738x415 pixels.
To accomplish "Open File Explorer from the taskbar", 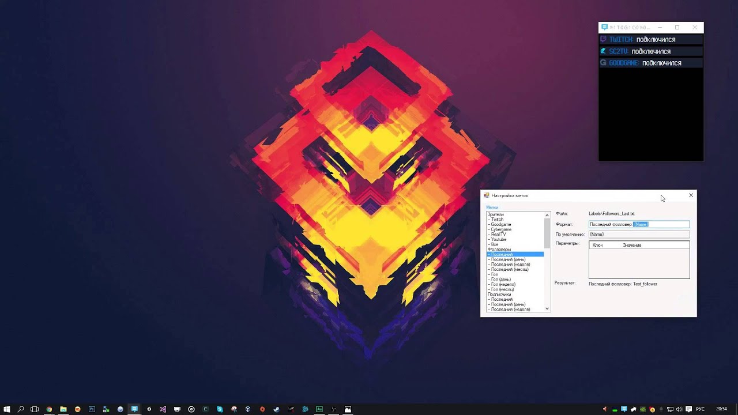I will point(63,409).
